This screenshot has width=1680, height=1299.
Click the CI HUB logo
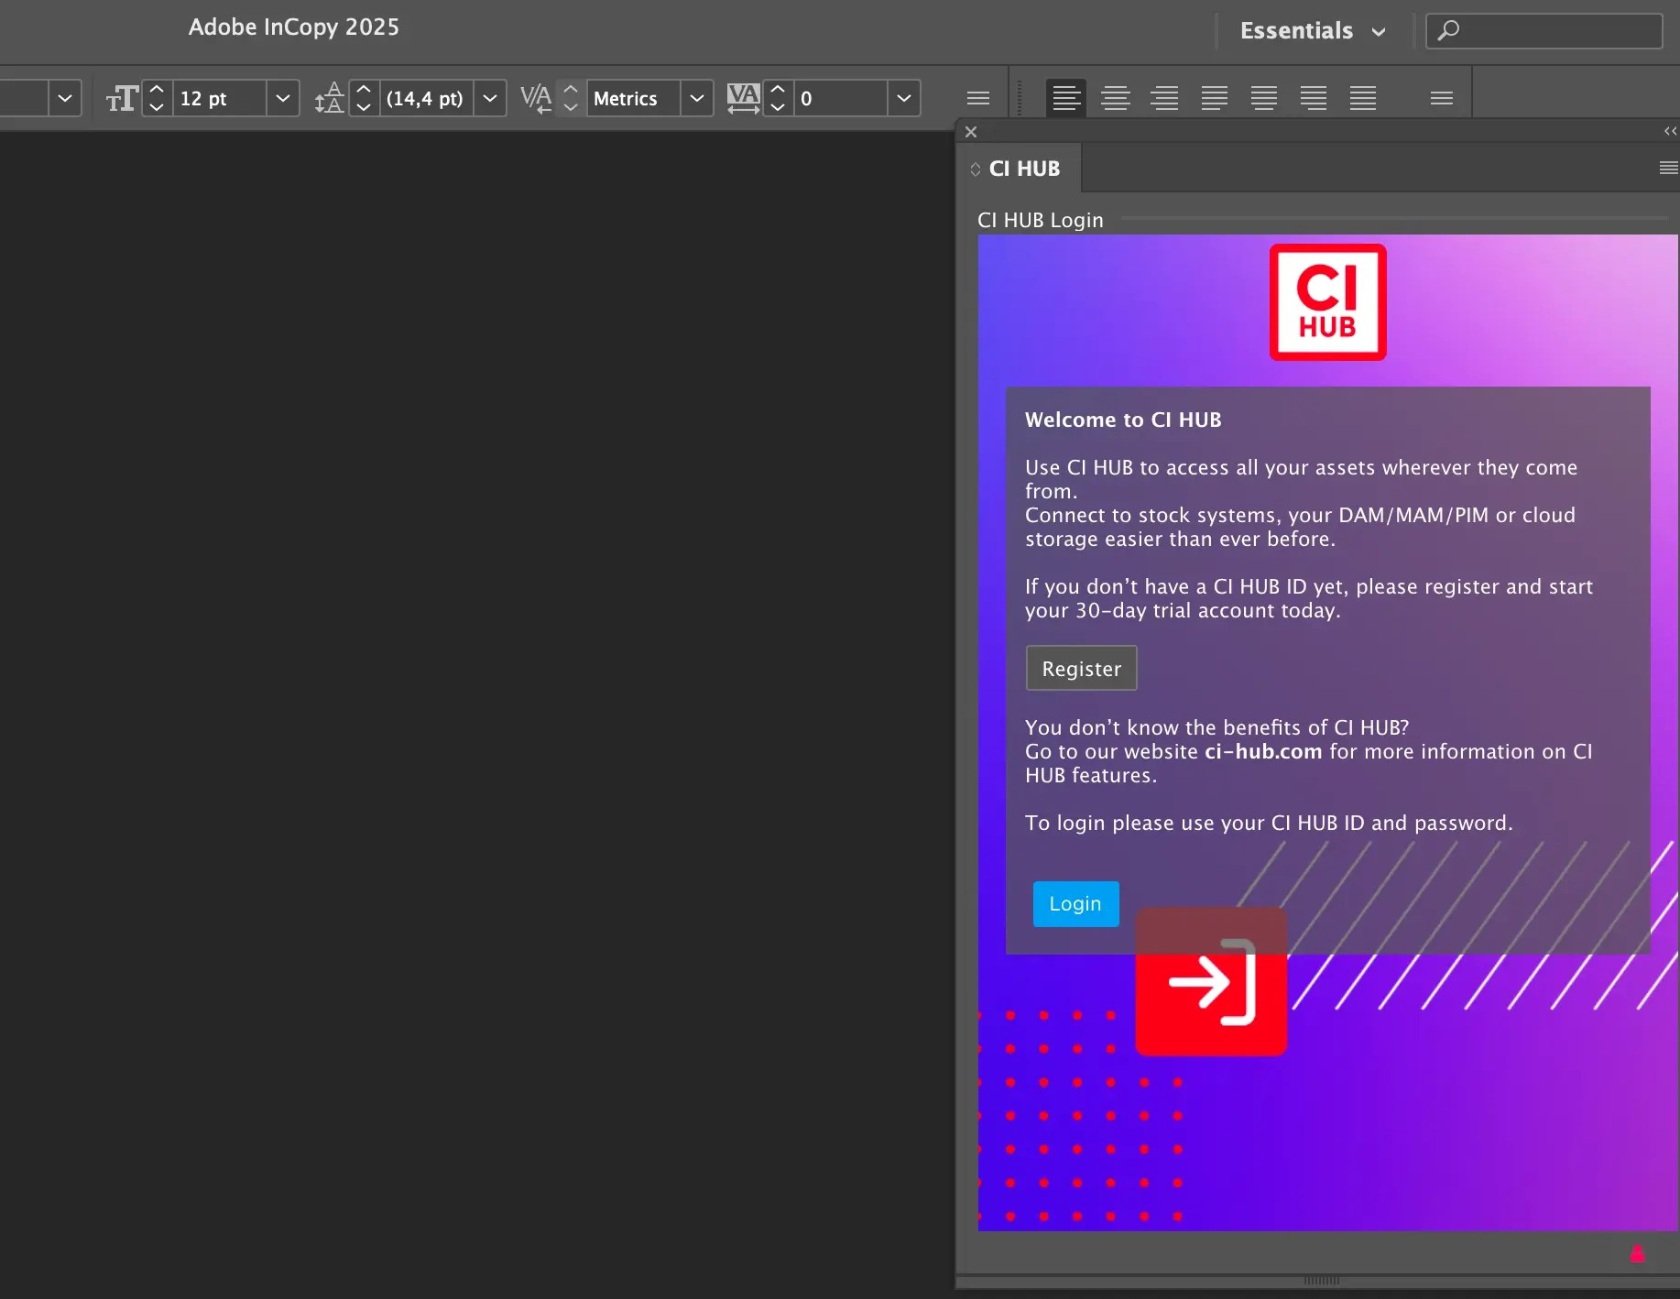coord(1327,302)
